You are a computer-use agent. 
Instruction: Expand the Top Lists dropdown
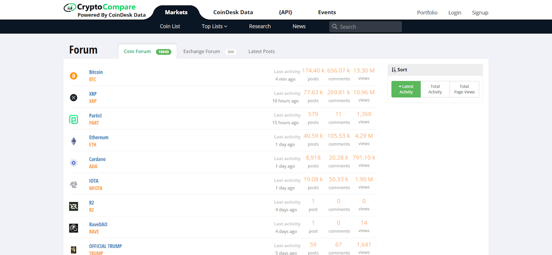point(214,26)
